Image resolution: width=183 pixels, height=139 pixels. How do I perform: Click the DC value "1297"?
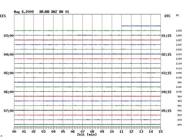point(179,40)
